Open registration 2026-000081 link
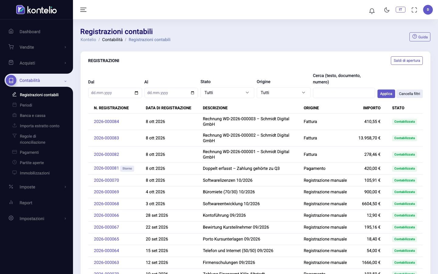The height and width of the screenshot is (274, 438). 106,168
